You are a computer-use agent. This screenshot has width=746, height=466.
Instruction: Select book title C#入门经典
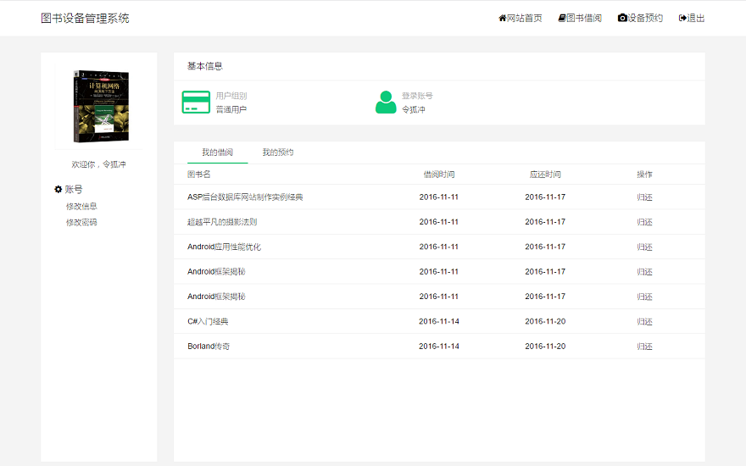click(208, 321)
